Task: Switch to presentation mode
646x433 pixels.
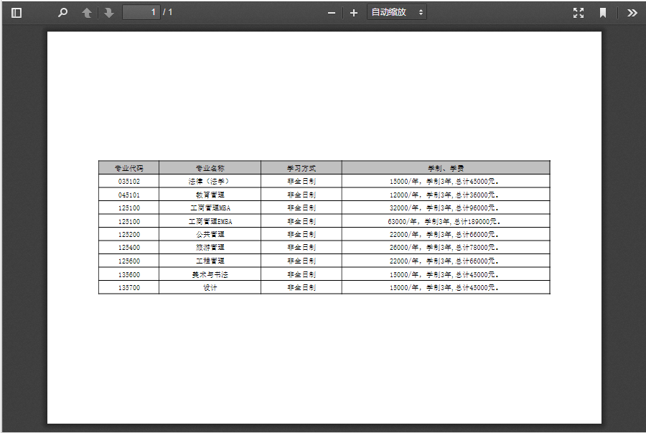Action: click(579, 13)
